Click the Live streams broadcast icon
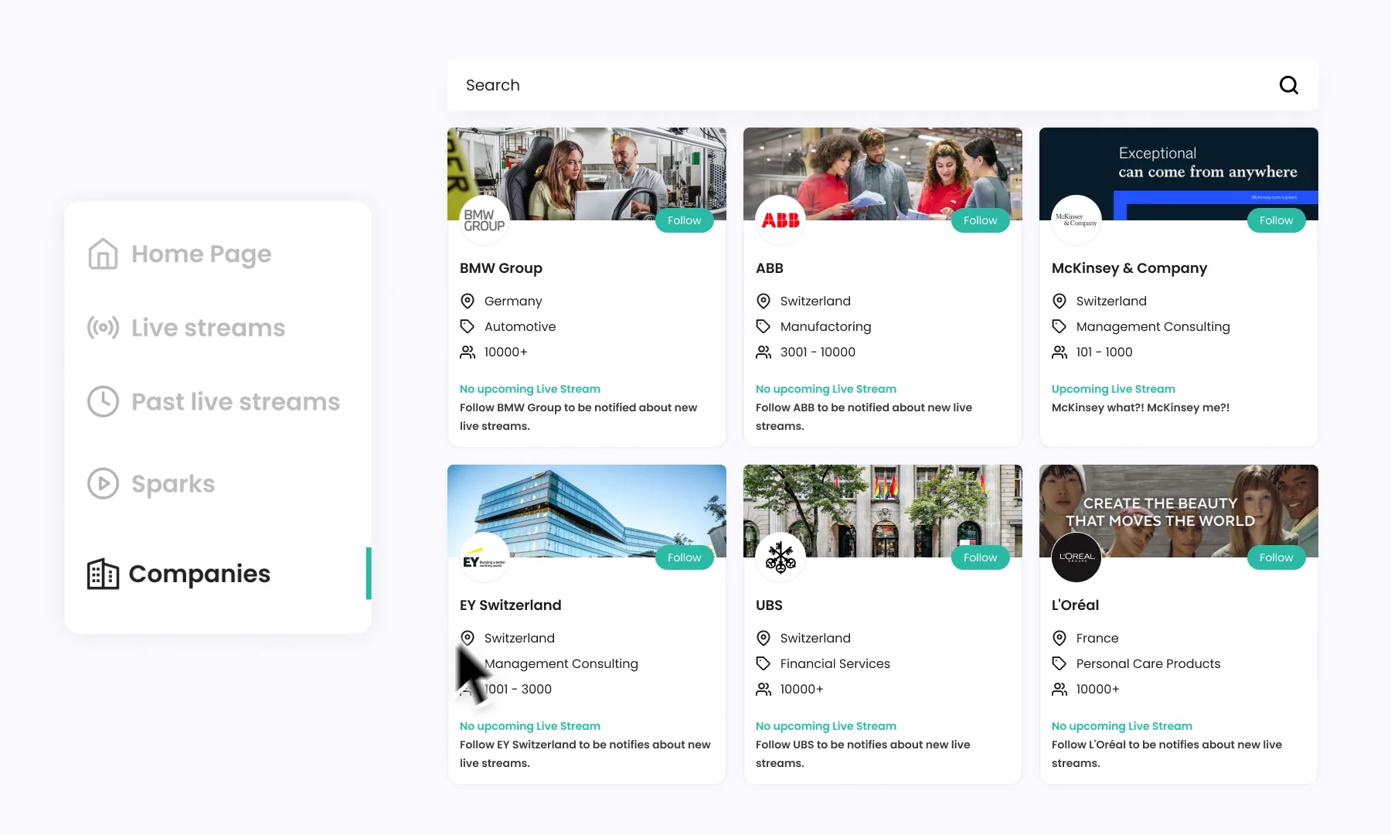Image resolution: width=1391 pixels, height=835 pixels. [x=103, y=328]
